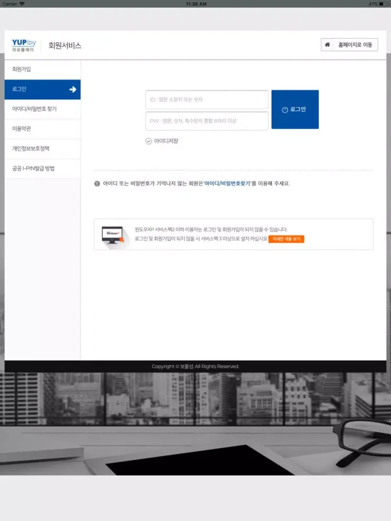Image resolution: width=391 pixels, height=521 pixels.
Task: Go to homepage via 홈페이지로 이동 button
Action: (x=349, y=44)
